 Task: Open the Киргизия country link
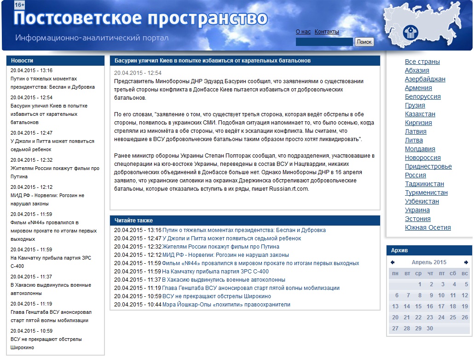[x=418, y=123]
